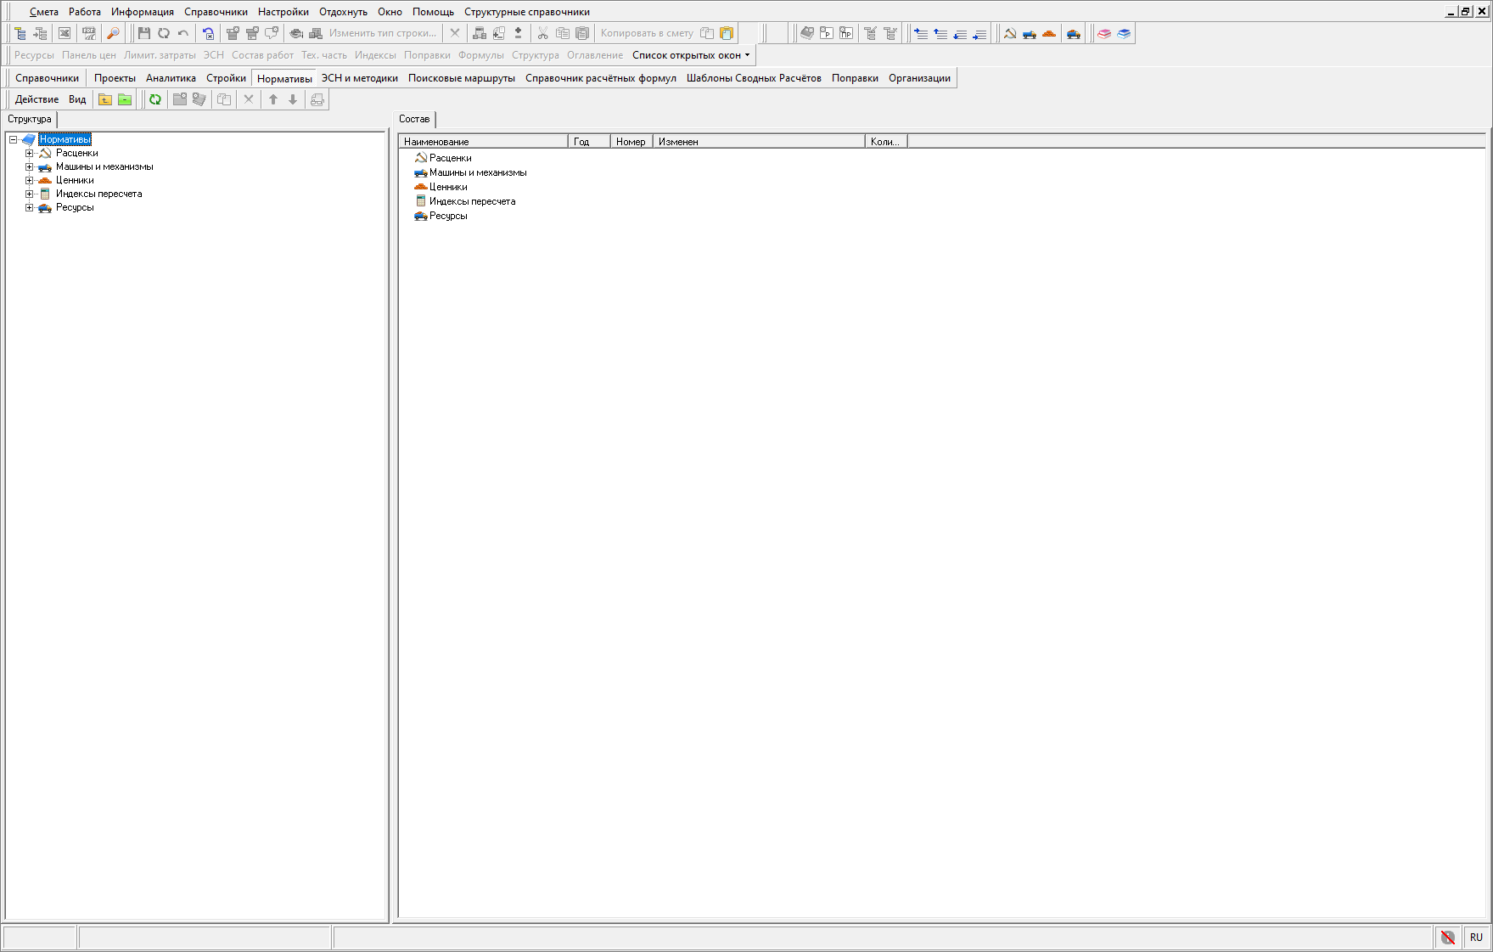Screen dimensions: 1493x952
Task: Click the yellow paste clipboard icon
Action: pyautogui.click(x=727, y=33)
